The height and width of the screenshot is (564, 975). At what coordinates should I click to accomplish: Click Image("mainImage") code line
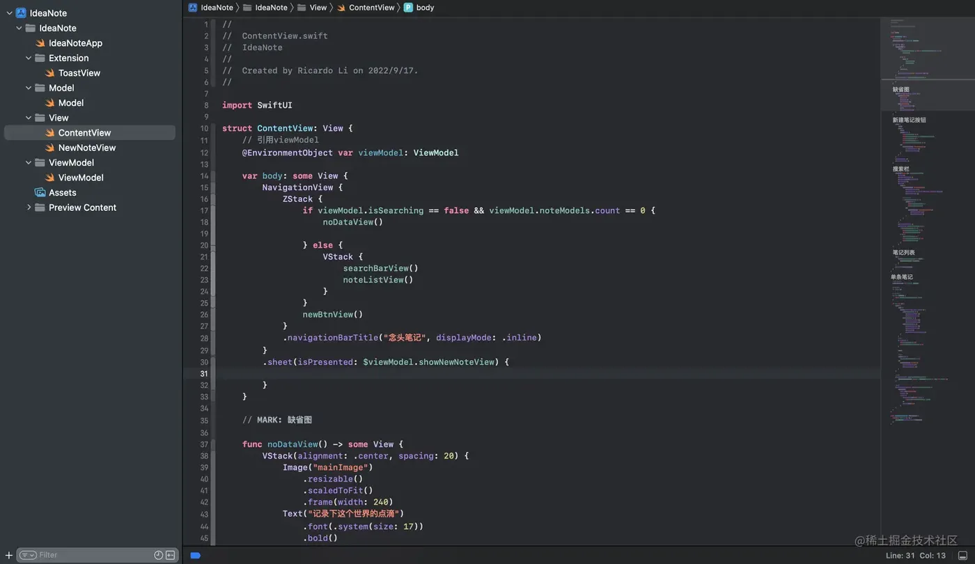[328, 467]
